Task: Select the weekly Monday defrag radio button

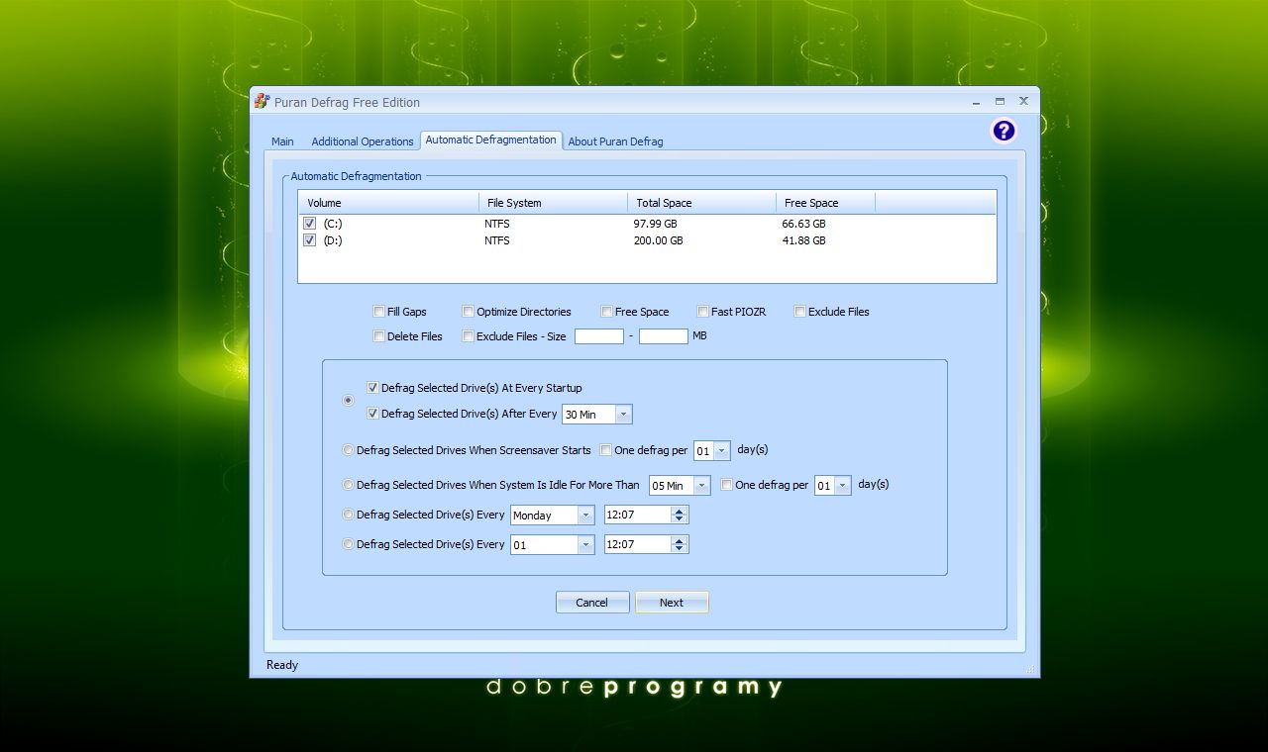Action: coord(348,515)
